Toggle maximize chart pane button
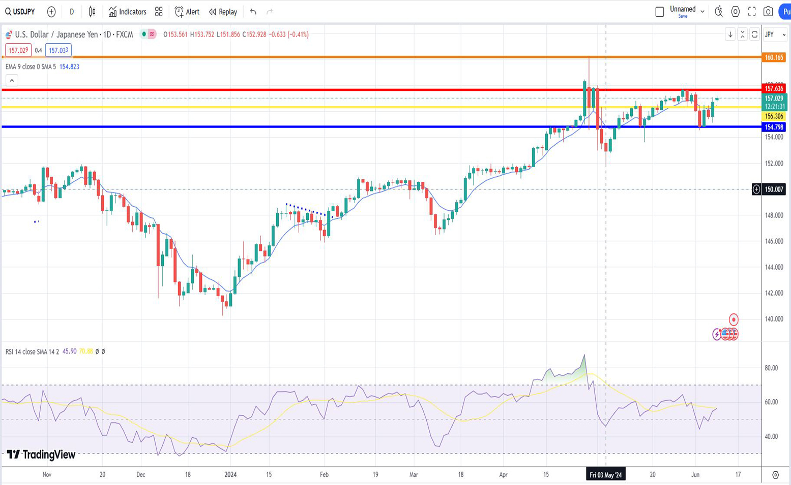The width and height of the screenshot is (791, 485). [x=754, y=35]
